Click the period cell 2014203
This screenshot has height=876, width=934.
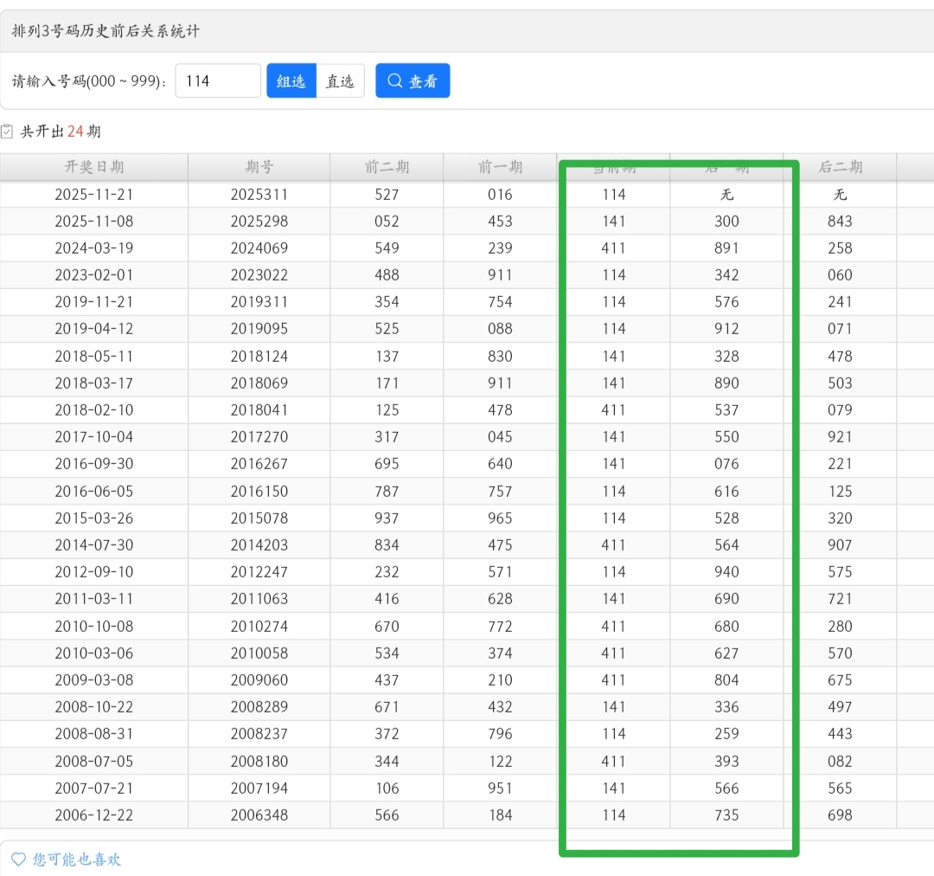pyautogui.click(x=259, y=545)
